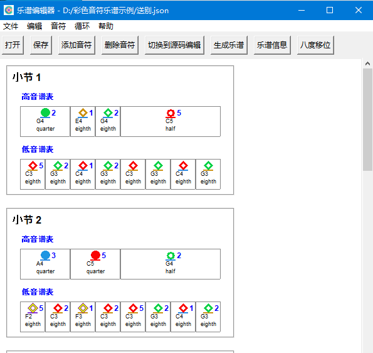Viewport: 373px width, 353px height.
Task: Click 小节 1 heading
Action: (26, 77)
